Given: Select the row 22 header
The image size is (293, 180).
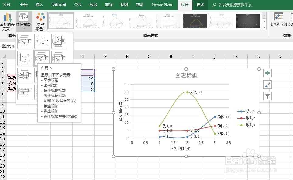Looking at the screenshot, I should (x=3, y=177).
